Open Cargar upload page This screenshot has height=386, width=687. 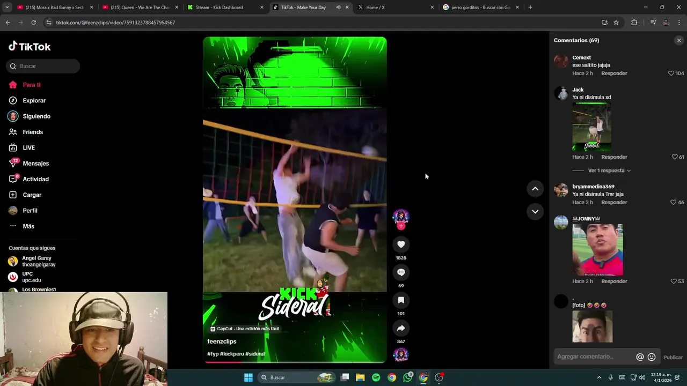click(x=32, y=195)
